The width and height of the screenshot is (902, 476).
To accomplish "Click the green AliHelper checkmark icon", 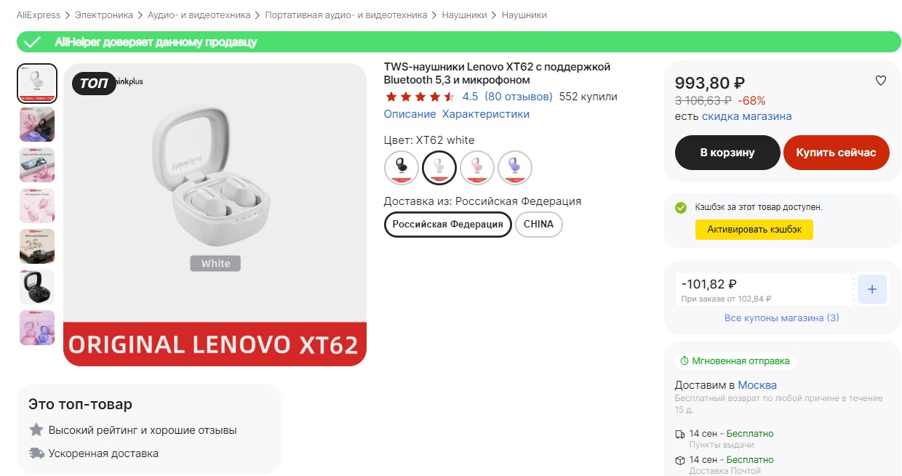I will pos(31,42).
